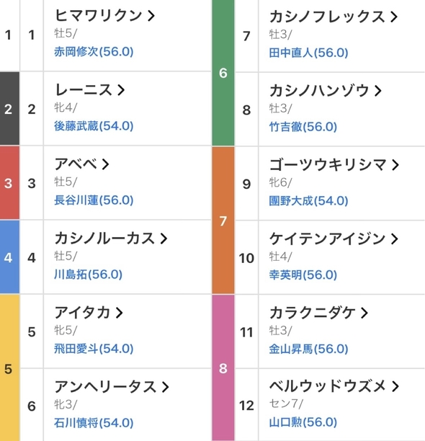425x441 pixels.
Task: Open jockey link 幸英明(56.0)
Action: tap(303, 275)
